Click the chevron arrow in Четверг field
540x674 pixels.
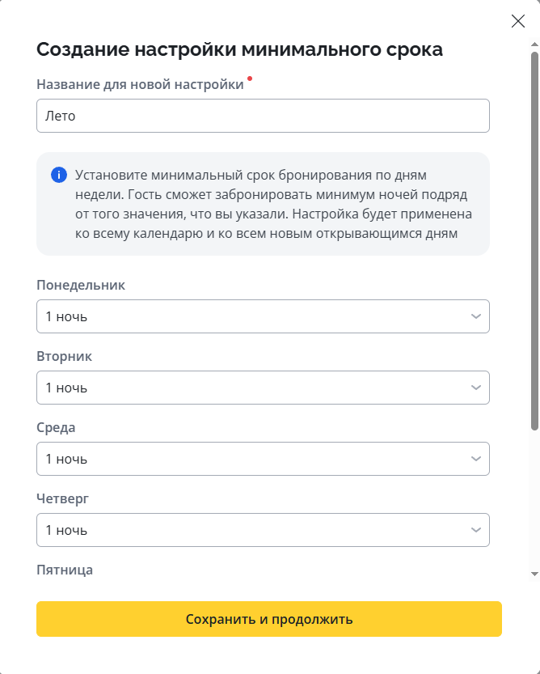point(476,530)
